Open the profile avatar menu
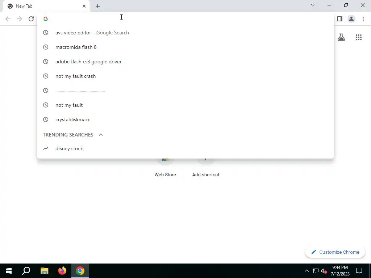The width and height of the screenshot is (371, 278). (351, 19)
